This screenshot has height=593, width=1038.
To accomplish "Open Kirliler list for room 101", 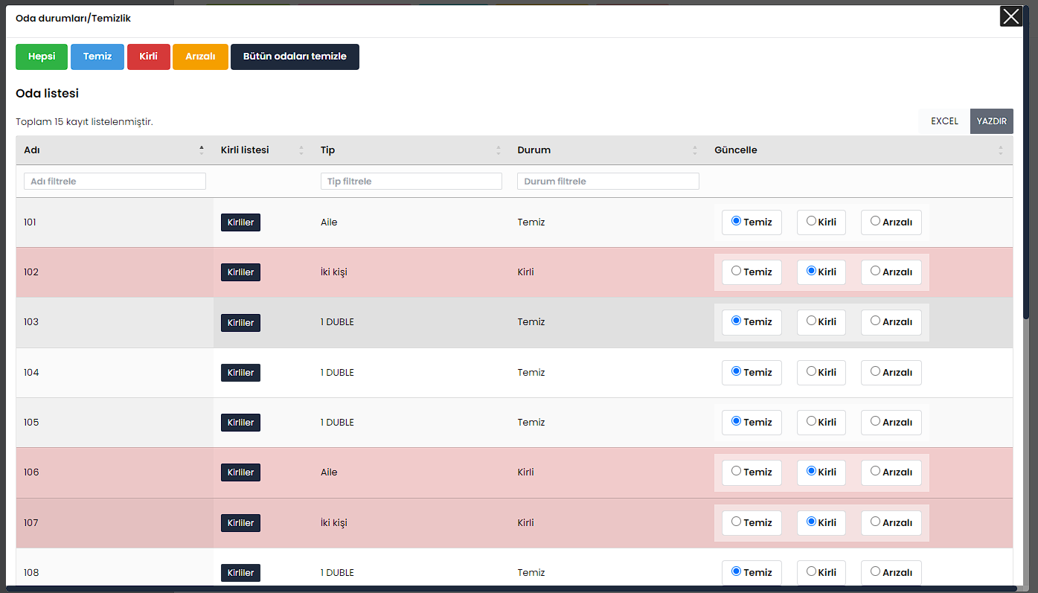I will click(x=240, y=222).
